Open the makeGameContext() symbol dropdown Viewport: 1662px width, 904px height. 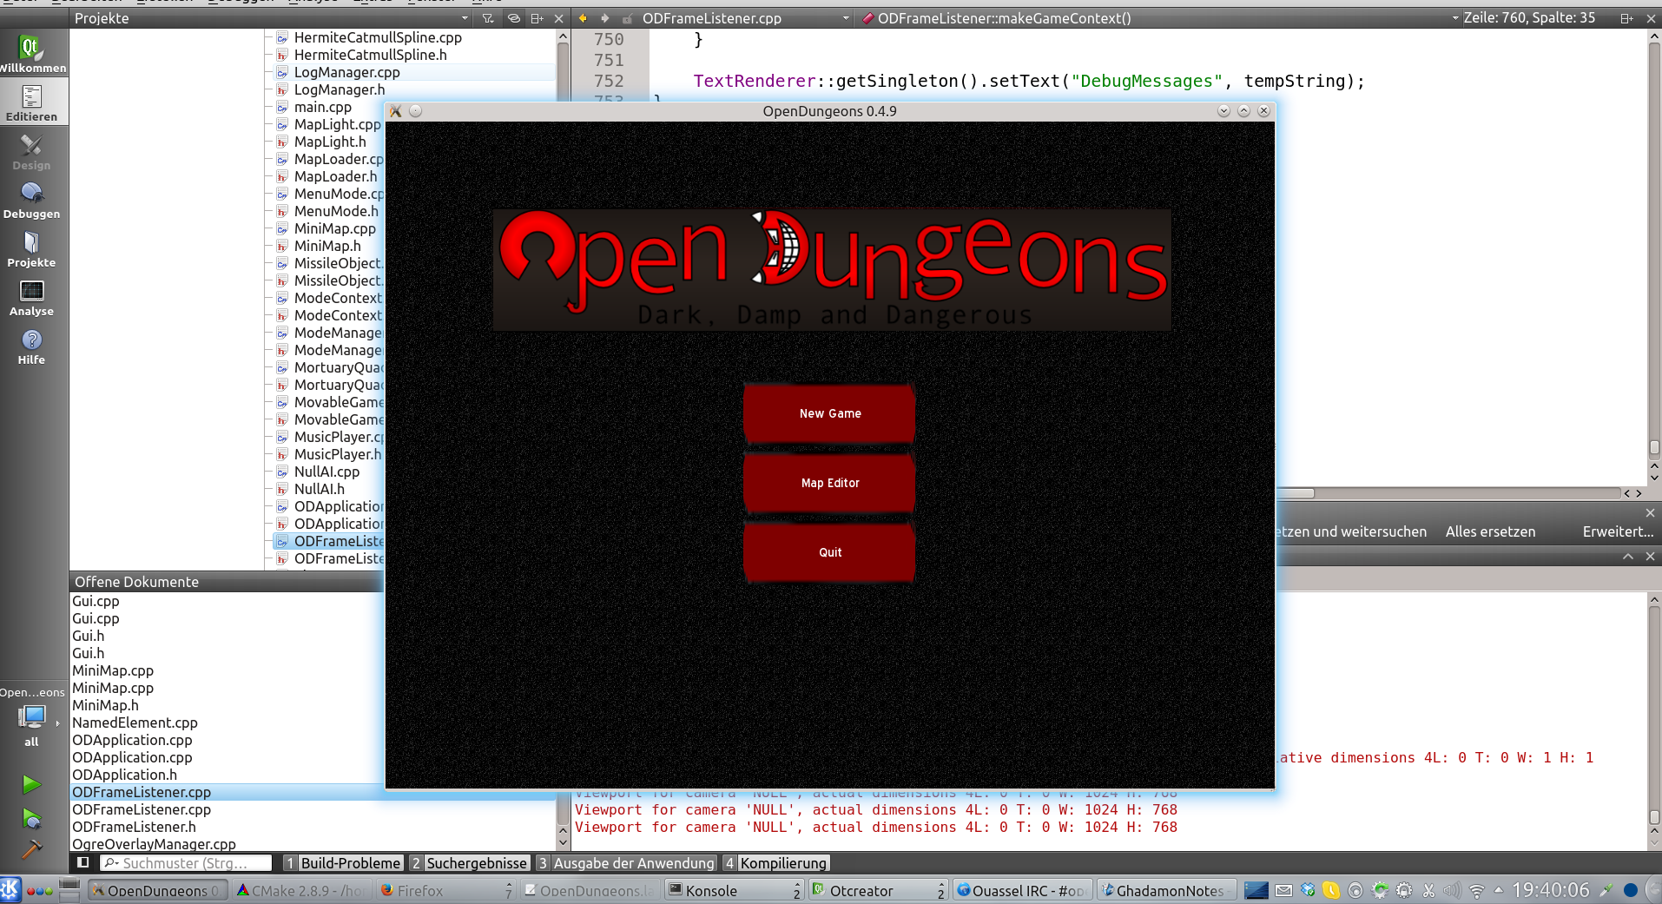coord(1160,18)
